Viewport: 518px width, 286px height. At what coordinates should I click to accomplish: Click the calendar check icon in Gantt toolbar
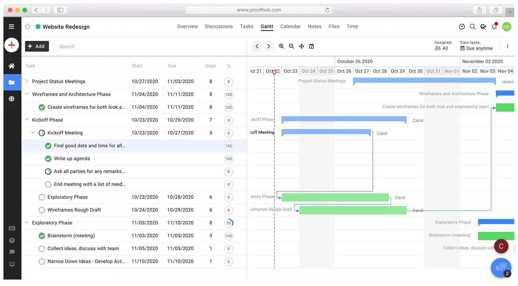[311, 46]
